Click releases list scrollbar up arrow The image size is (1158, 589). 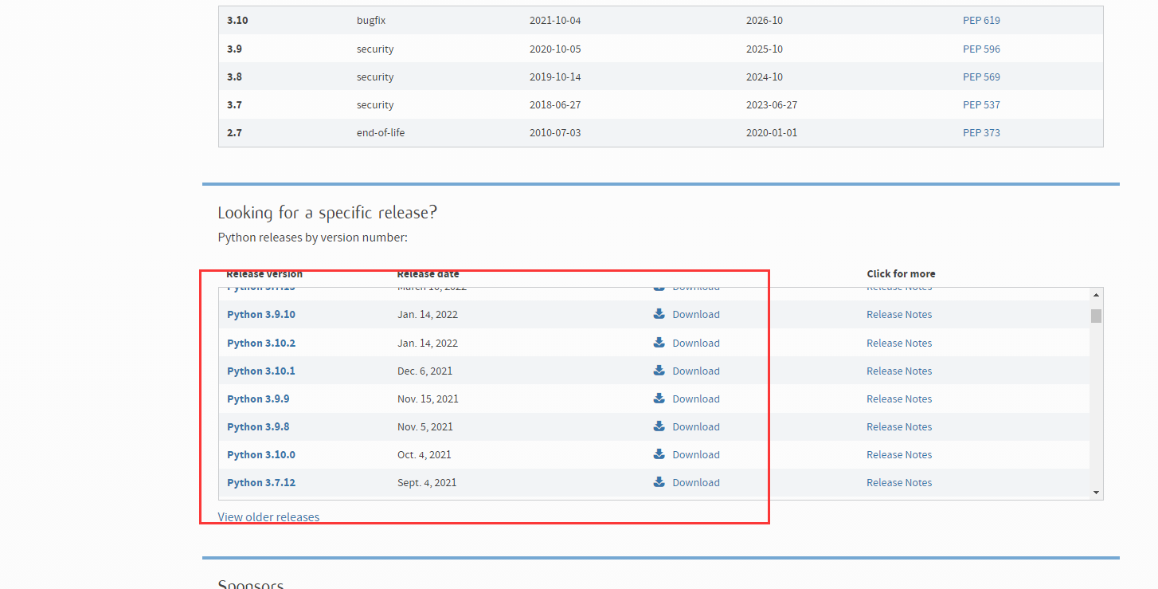(1097, 295)
